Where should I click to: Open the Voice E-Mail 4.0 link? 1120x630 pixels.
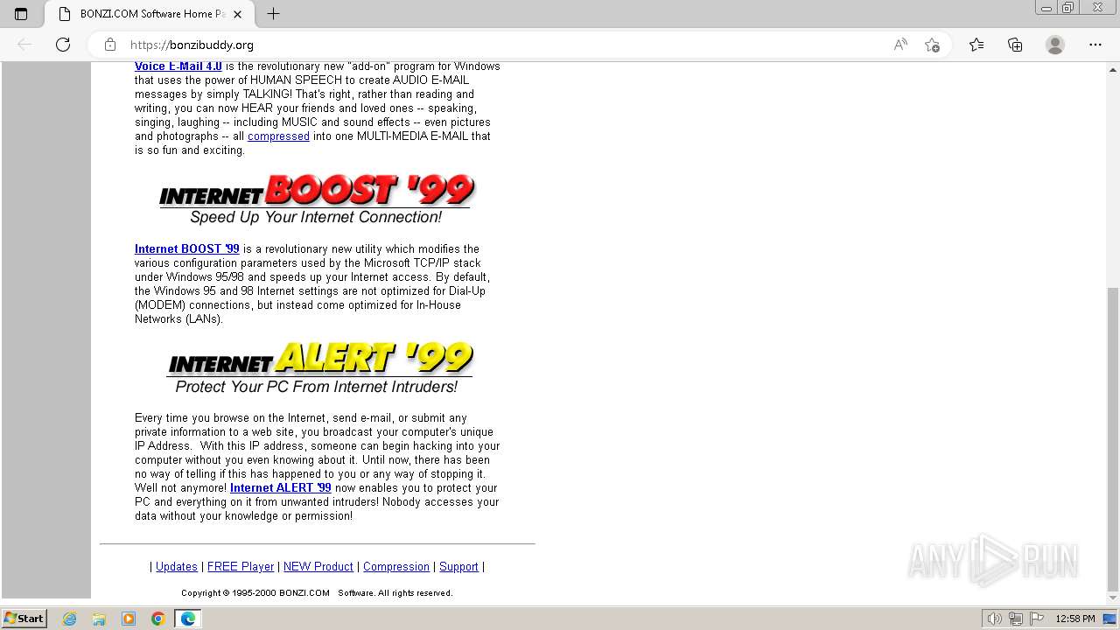coord(178,66)
